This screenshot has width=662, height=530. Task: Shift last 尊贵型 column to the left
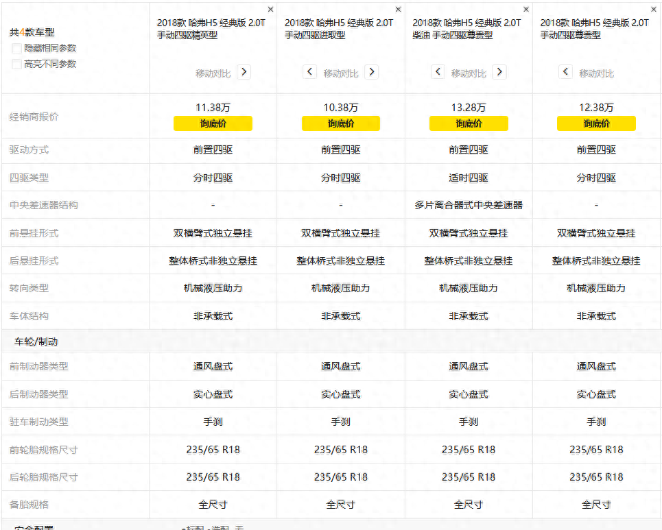(565, 72)
